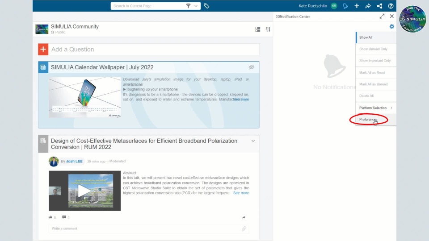429x241 pixels.
Task: Focus the Add a Question input
Action: (154, 50)
